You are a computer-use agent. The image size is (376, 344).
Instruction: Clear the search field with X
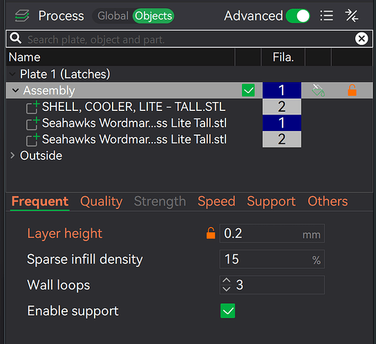tap(361, 39)
